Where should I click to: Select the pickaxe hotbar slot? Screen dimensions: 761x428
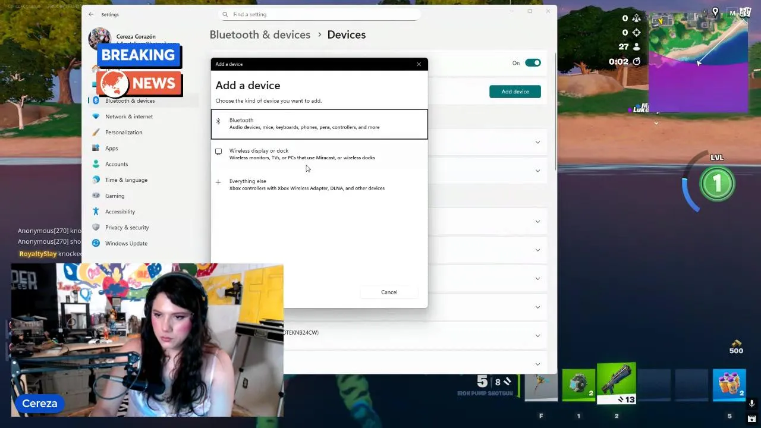(541, 386)
